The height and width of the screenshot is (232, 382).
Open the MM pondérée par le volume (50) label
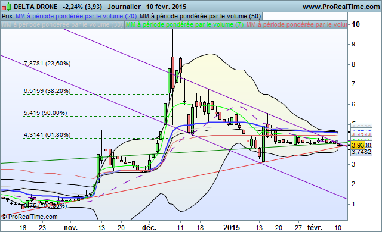(201, 16)
